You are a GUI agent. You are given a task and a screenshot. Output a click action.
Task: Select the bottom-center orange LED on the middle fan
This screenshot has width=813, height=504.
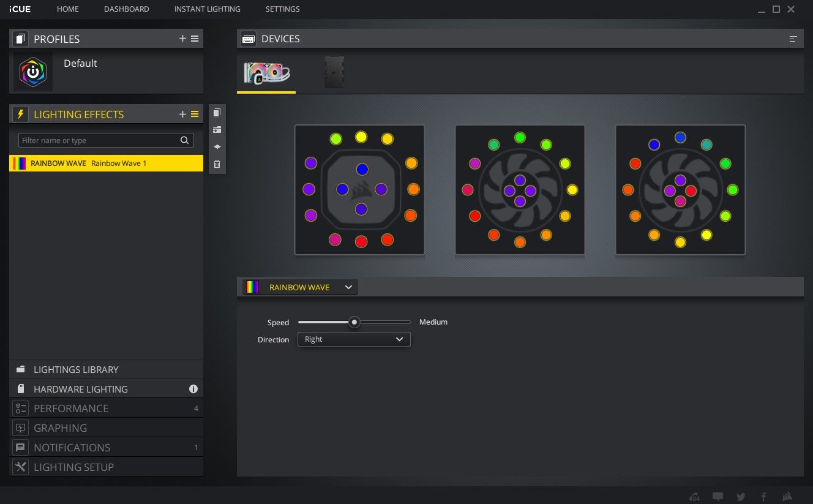pos(520,243)
